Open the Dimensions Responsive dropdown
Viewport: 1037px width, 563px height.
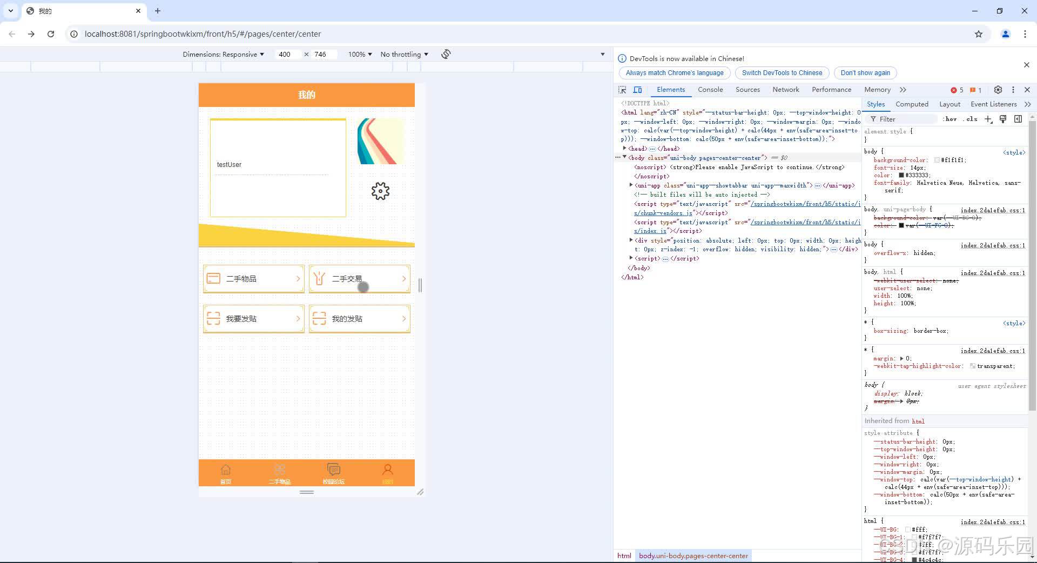223,54
